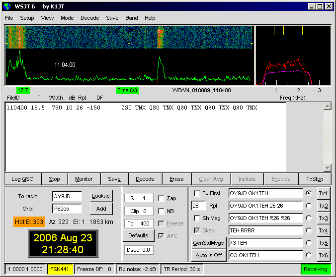Open the Decode menu
The height and width of the screenshot is (277, 336).
(x=90, y=18)
